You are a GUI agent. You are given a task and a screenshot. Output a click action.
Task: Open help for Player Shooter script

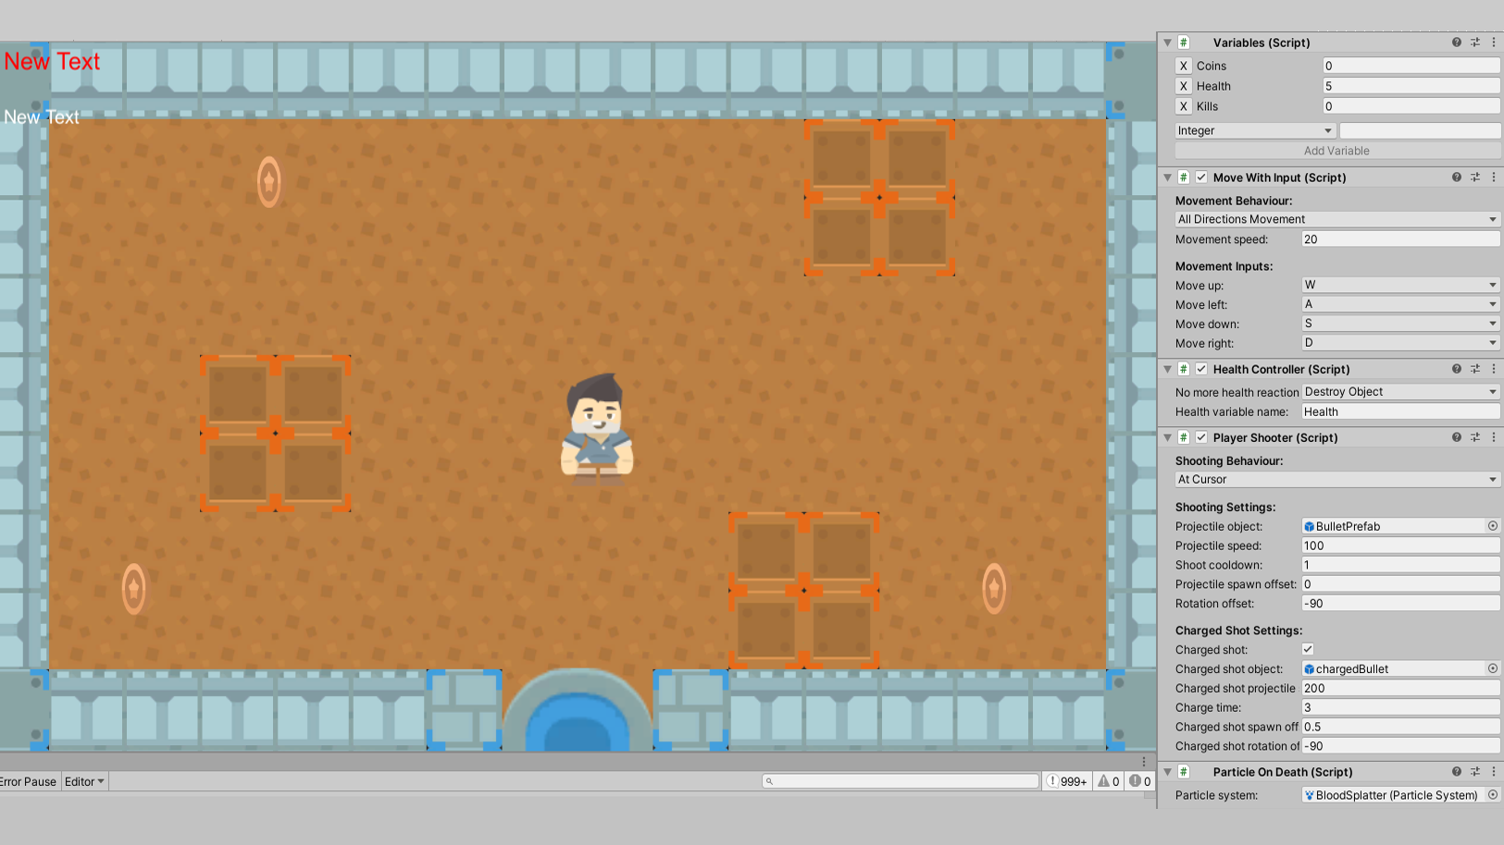pyautogui.click(x=1456, y=437)
